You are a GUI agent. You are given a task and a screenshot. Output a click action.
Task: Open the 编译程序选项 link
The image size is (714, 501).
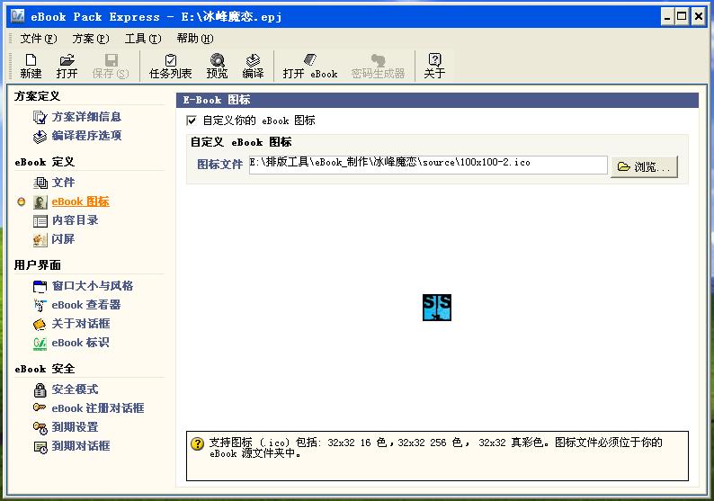coord(86,136)
